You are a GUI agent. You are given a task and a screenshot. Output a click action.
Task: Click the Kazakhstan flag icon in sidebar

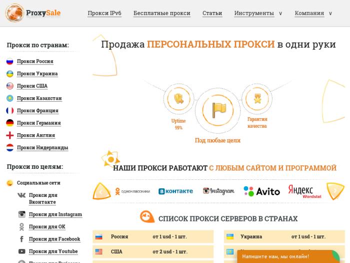[x=10, y=98]
